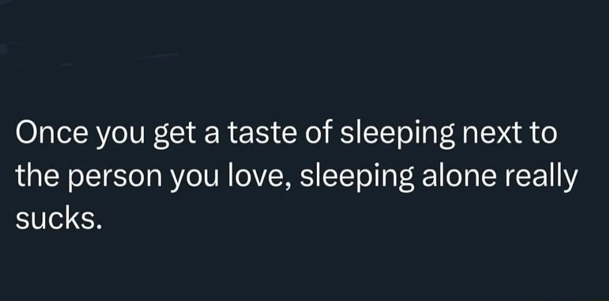Image resolution: width=609 pixels, height=301 pixels.
Task: Select "sleeping" on the second line
Action: click(x=356, y=178)
